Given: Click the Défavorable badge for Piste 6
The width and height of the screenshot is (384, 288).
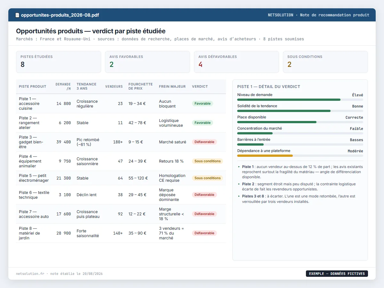Looking at the screenshot, I should pos(204,195).
